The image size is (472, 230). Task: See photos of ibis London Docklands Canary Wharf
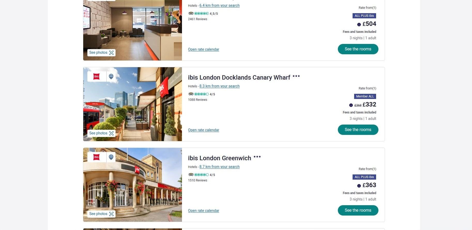tap(101, 133)
